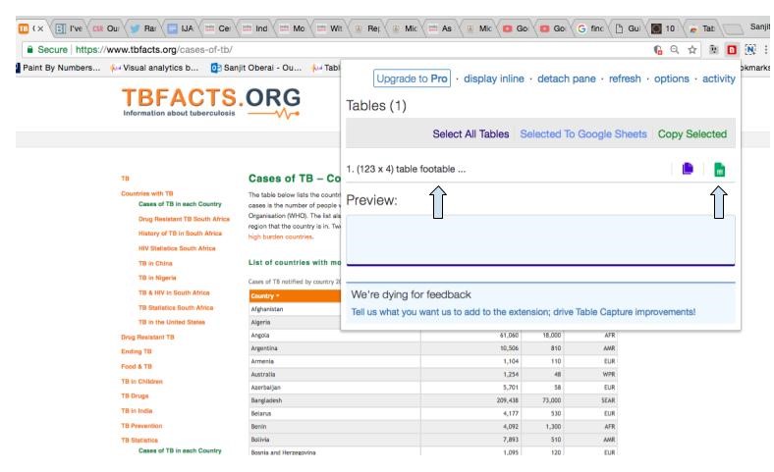The width and height of the screenshot is (774, 472).
Task: Open 'TB Drugs' sidebar link
Action: click(135, 395)
